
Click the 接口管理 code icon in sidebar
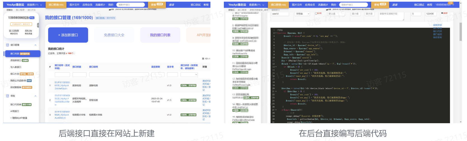pyautogui.click(x=8, y=45)
